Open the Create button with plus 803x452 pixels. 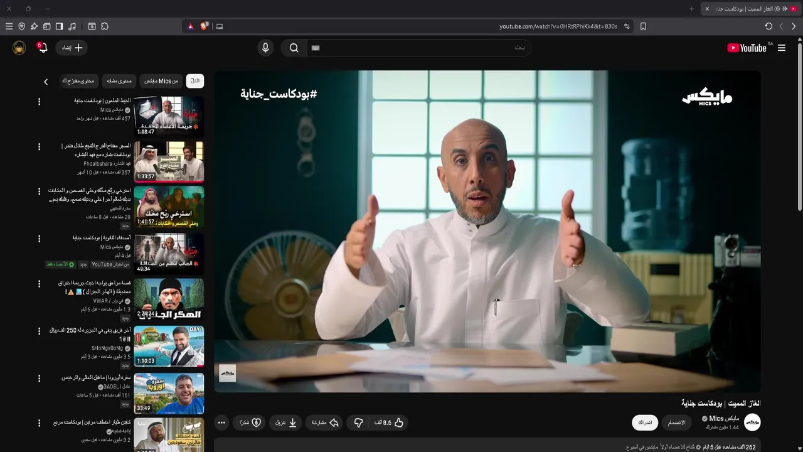coord(72,48)
